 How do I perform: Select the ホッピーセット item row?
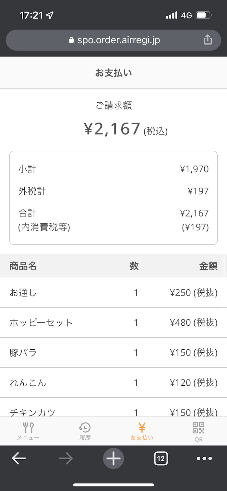113,322
